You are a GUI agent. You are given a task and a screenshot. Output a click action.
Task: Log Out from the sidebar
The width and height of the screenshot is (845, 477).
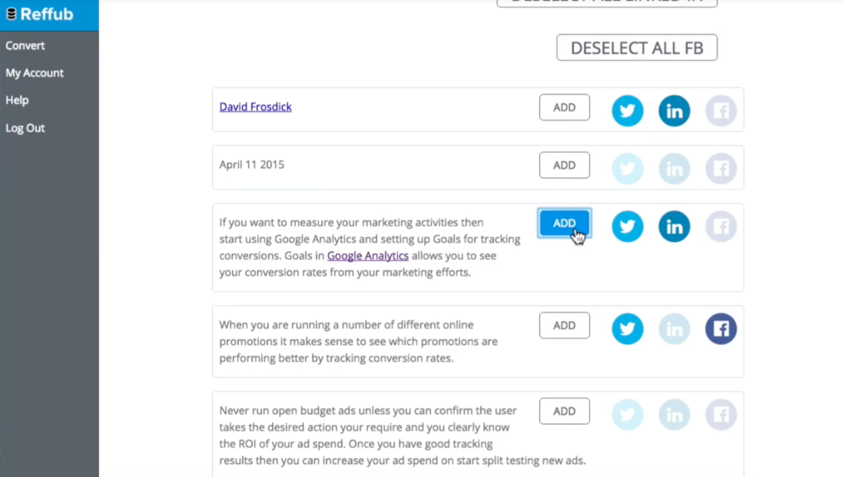[x=25, y=128]
